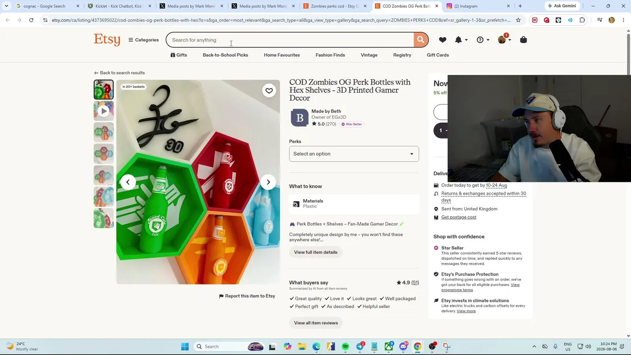This screenshot has height=355, width=631.
Task: Switch to the Instagram tab
Action: (x=478, y=6)
